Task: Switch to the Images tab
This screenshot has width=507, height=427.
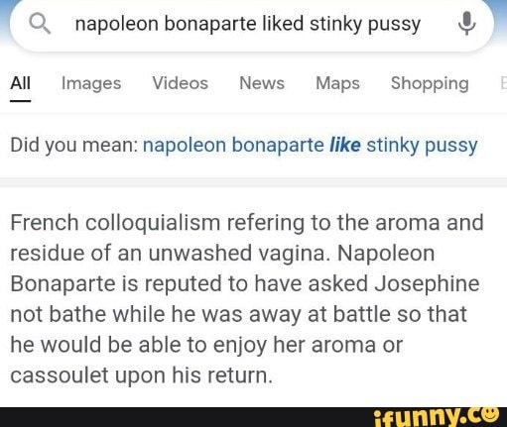Action: (x=91, y=83)
